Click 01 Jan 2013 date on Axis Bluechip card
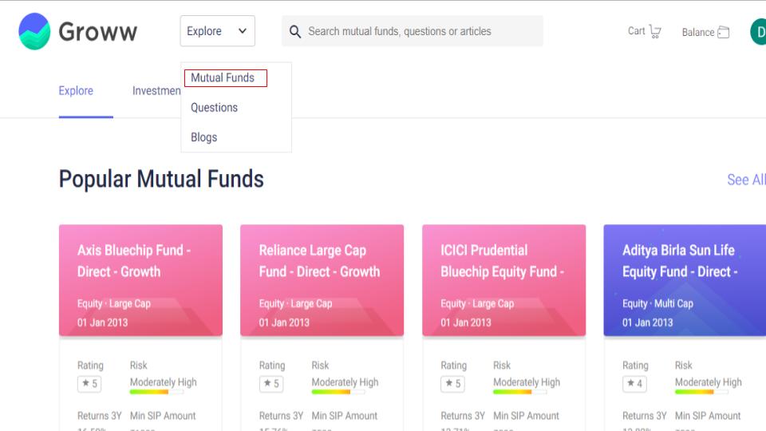 pos(102,322)
